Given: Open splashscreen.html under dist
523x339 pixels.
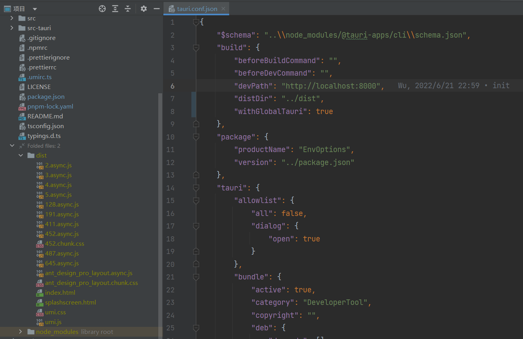Looking at the screenshot, I should (x=71, y=302).
